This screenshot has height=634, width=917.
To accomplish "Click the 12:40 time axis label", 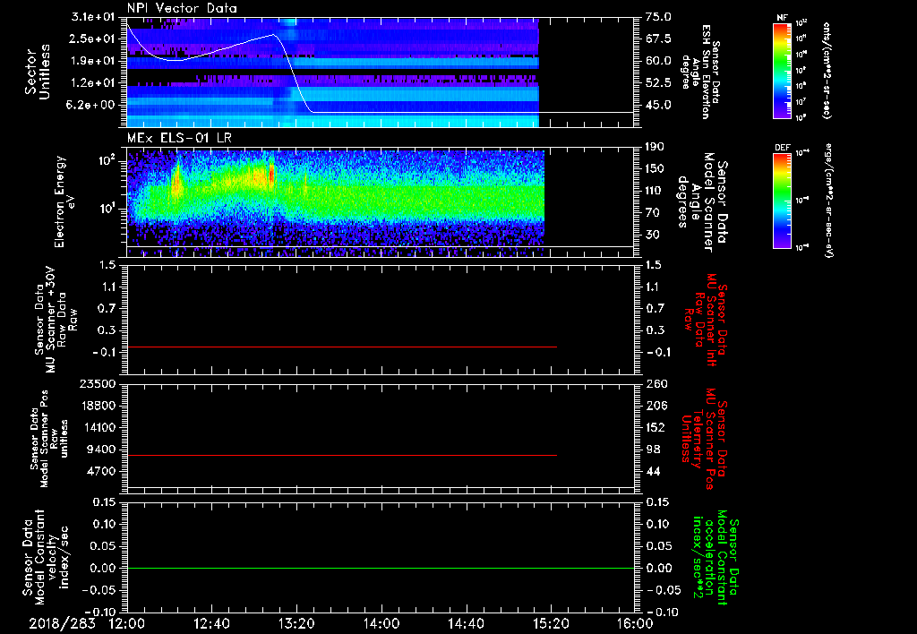I will (x=212, y=623).
